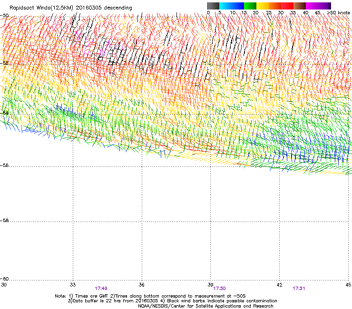Click the '33' longitude axis label
Image resolution: width=352 pixels, height=309 pixels.
[x=73, y=285]
